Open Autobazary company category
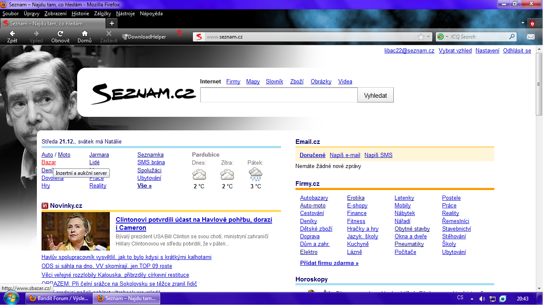Screen dimensions: 543x306 click(x=314, y=198)
